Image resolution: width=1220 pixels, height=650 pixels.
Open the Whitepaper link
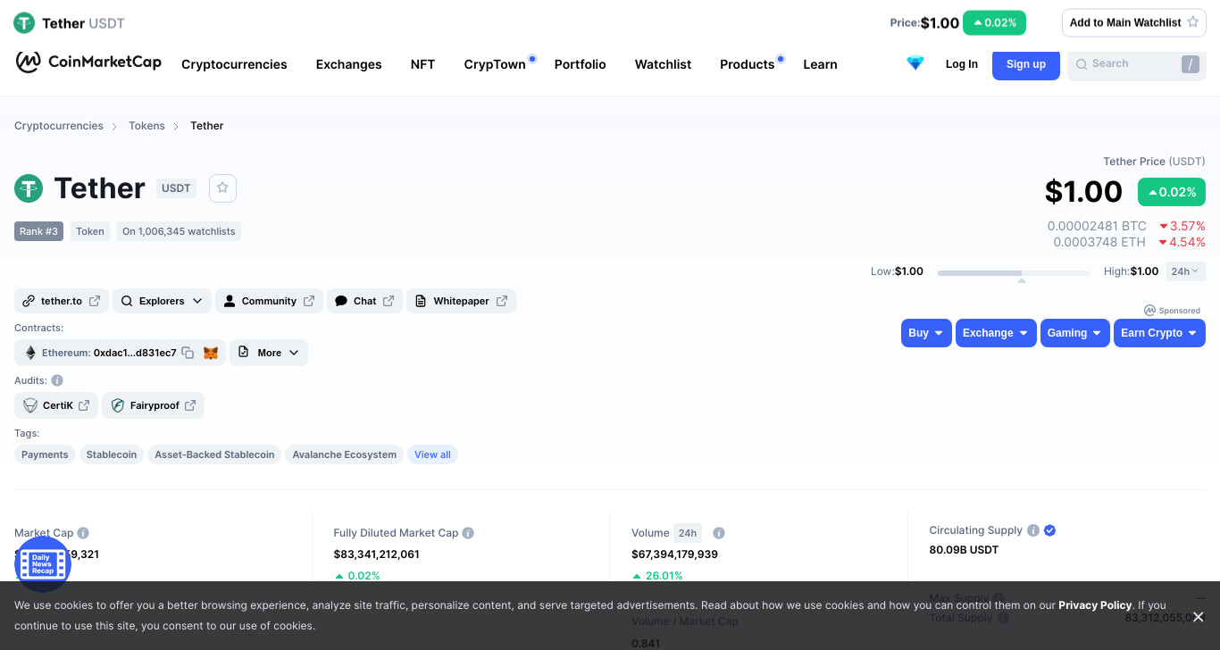click(461, 301)
